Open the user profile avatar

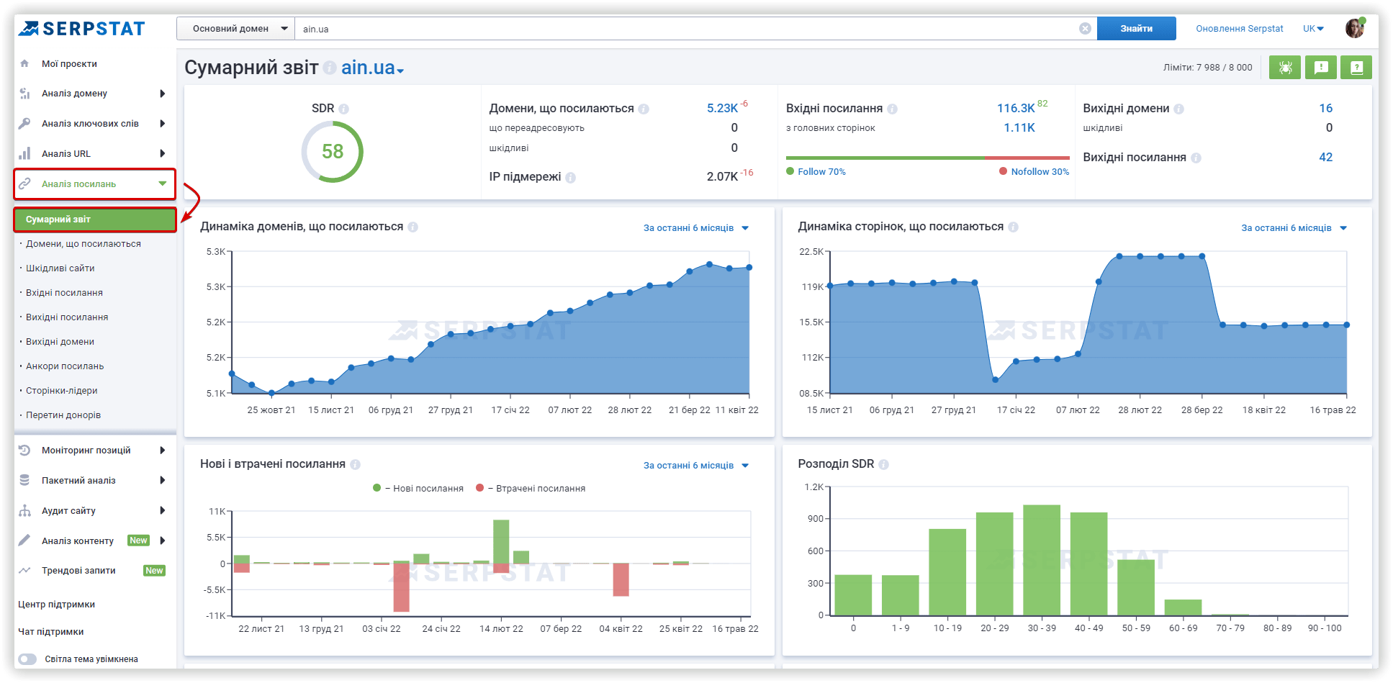click(1355, 29)
